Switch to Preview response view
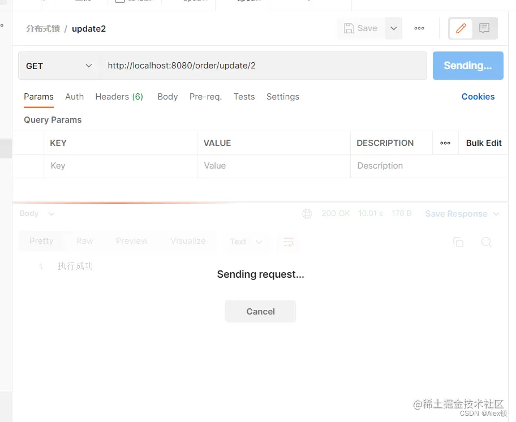Screen dimensions: 516x422 tap(132, 241)
